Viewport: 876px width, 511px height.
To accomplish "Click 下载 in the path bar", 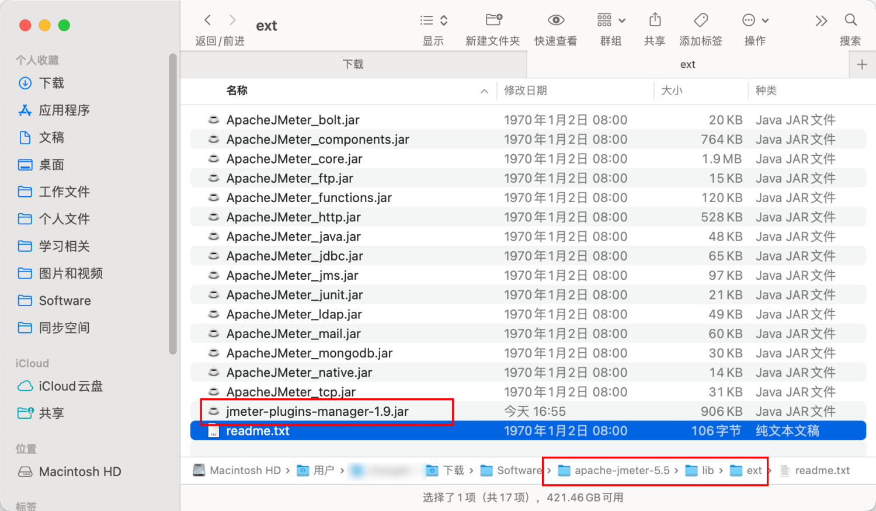I will 445,470.
